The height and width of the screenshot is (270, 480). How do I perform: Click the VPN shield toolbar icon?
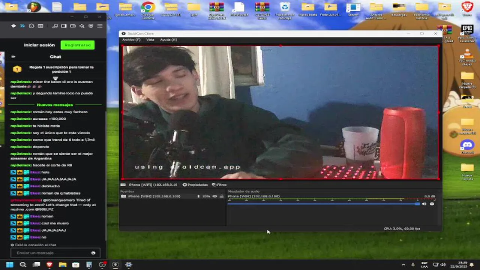point(91,26)
